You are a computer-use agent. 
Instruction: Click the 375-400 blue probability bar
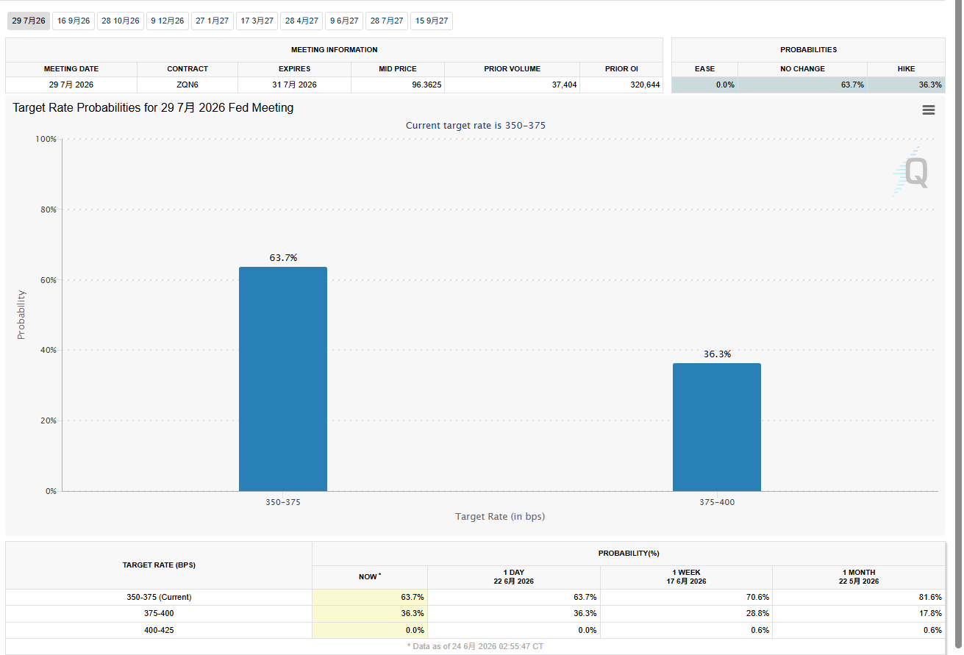click(x=717, y=427)
